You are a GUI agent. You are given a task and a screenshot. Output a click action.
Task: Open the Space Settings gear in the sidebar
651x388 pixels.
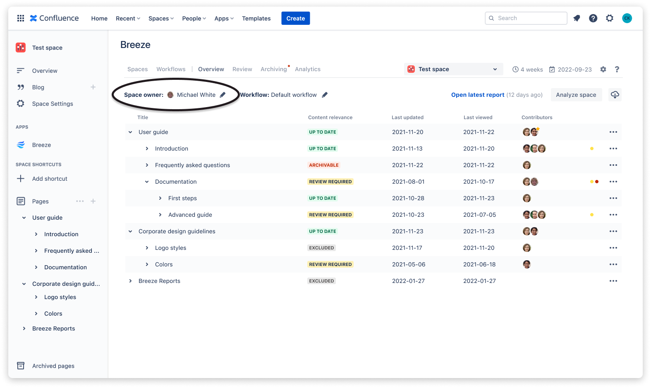(x=21, y=104)
